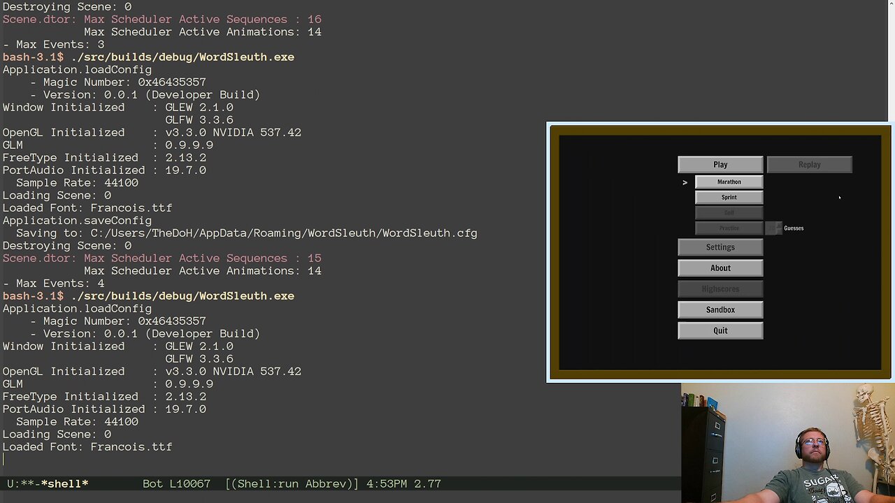Click the '- Max Events: 3' line
This screenshot has height=503, width=895.
(x=53, y=45)
